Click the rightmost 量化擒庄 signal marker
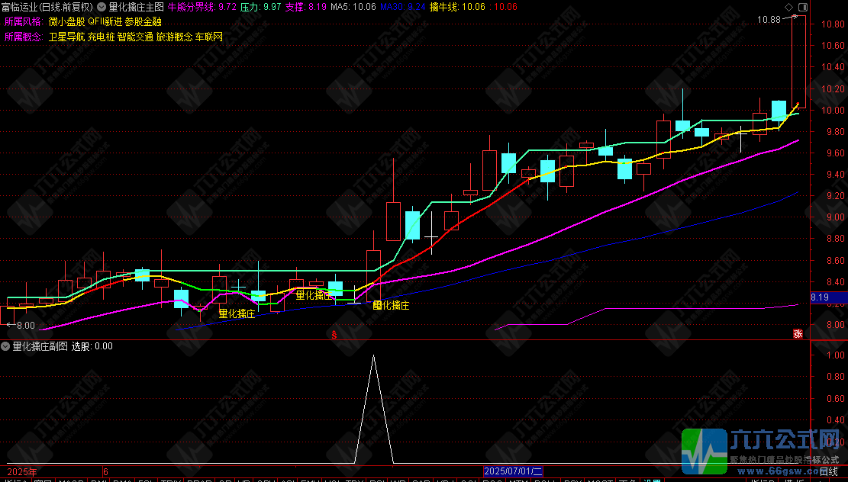This screenshot has width=848, height=482. pyautogui.click(x=391, y=305)
